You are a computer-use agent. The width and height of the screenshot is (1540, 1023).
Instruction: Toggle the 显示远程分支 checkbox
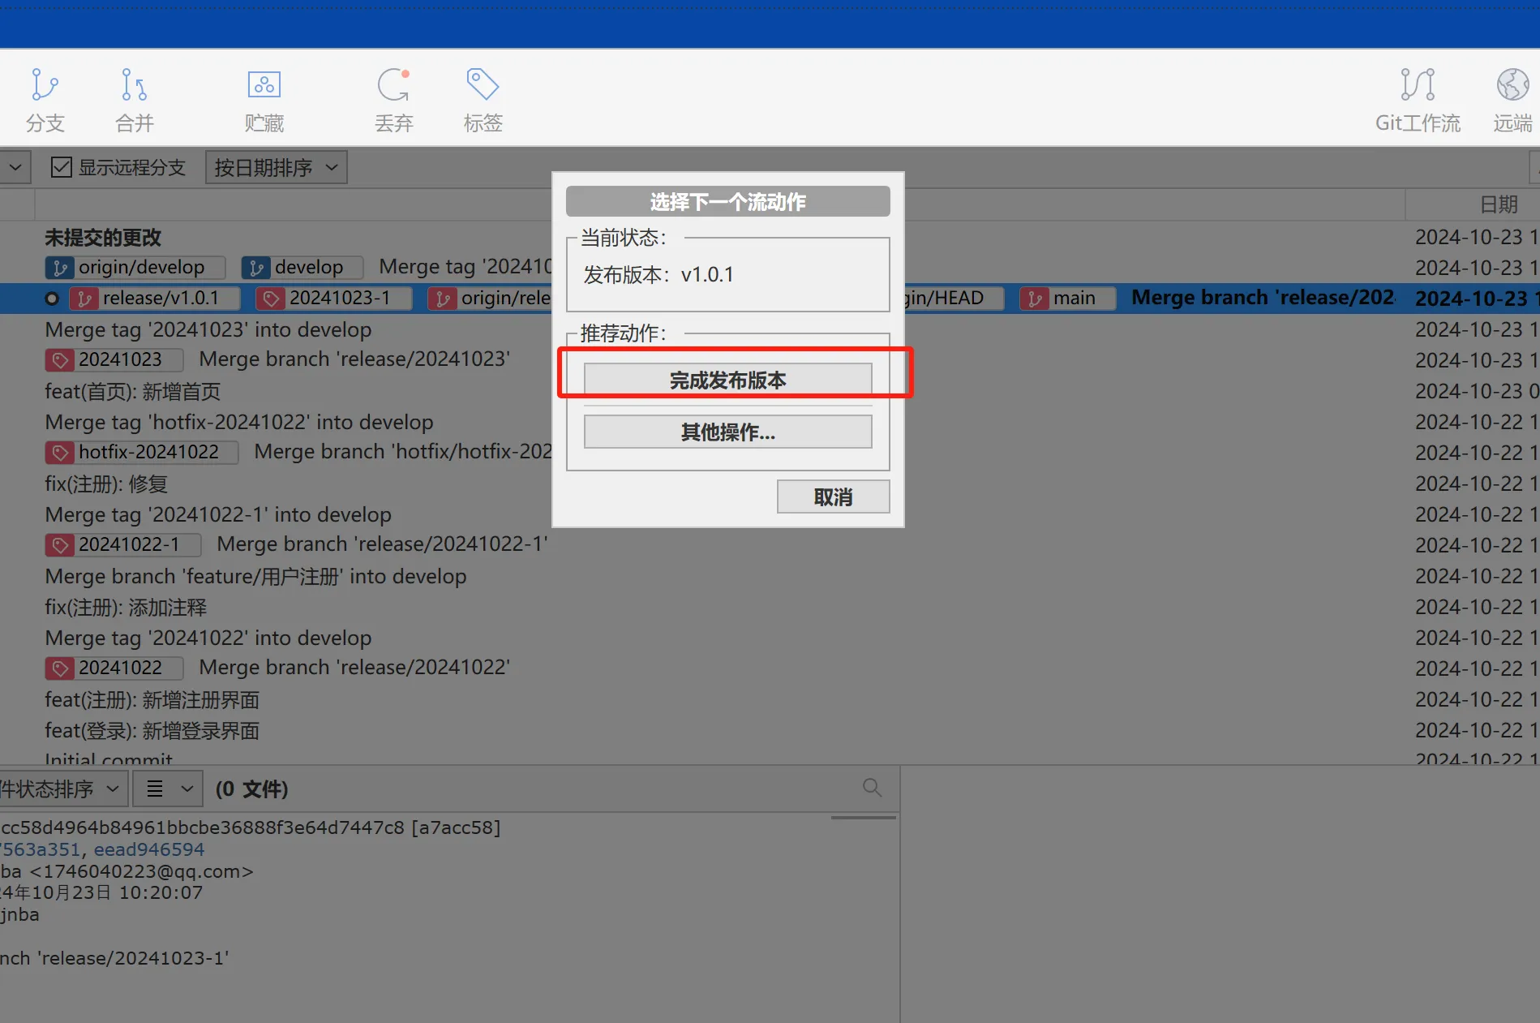pyautogui.click(x=62, y=168)
